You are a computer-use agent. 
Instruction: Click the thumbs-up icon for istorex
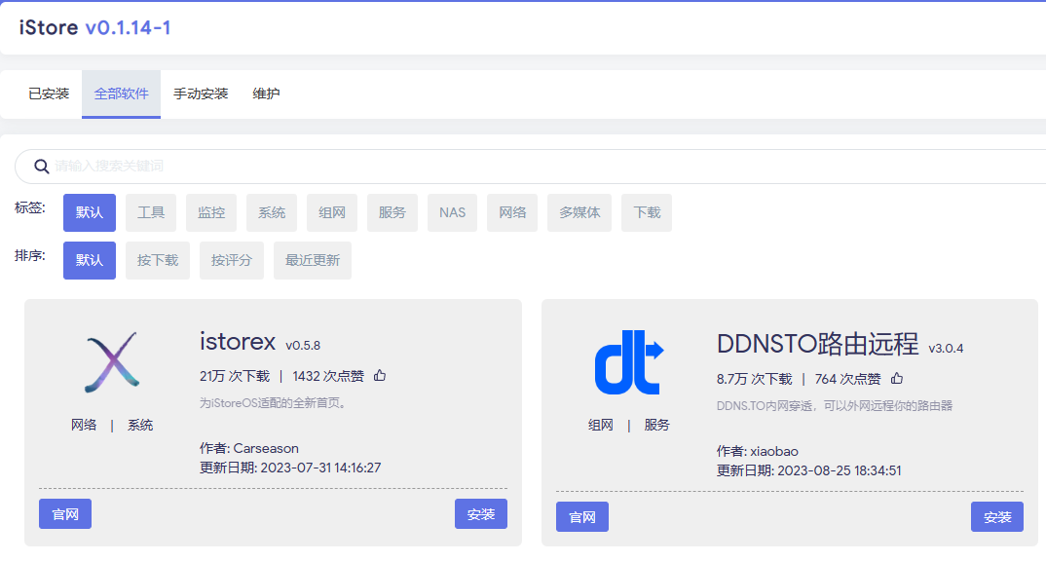[x=380, y=376]
